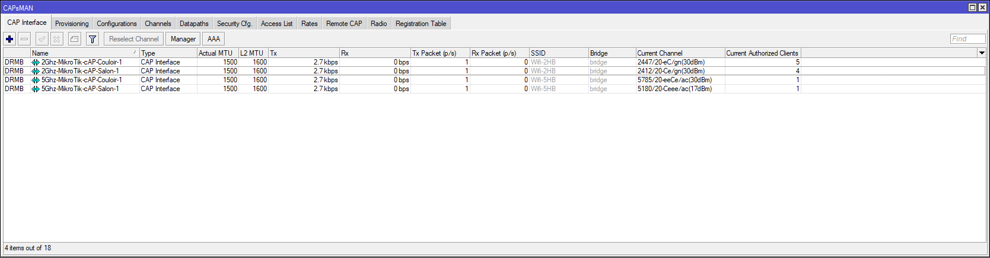This screenshot has height=258, width=990.
Task: Click the 5Ghz-MikroTik-cAP-Couloir-1 interface icon
Action: tap(36, 80)
